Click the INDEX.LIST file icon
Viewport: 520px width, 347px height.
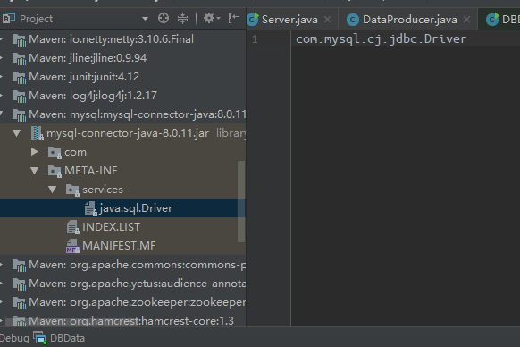point(72,227)
